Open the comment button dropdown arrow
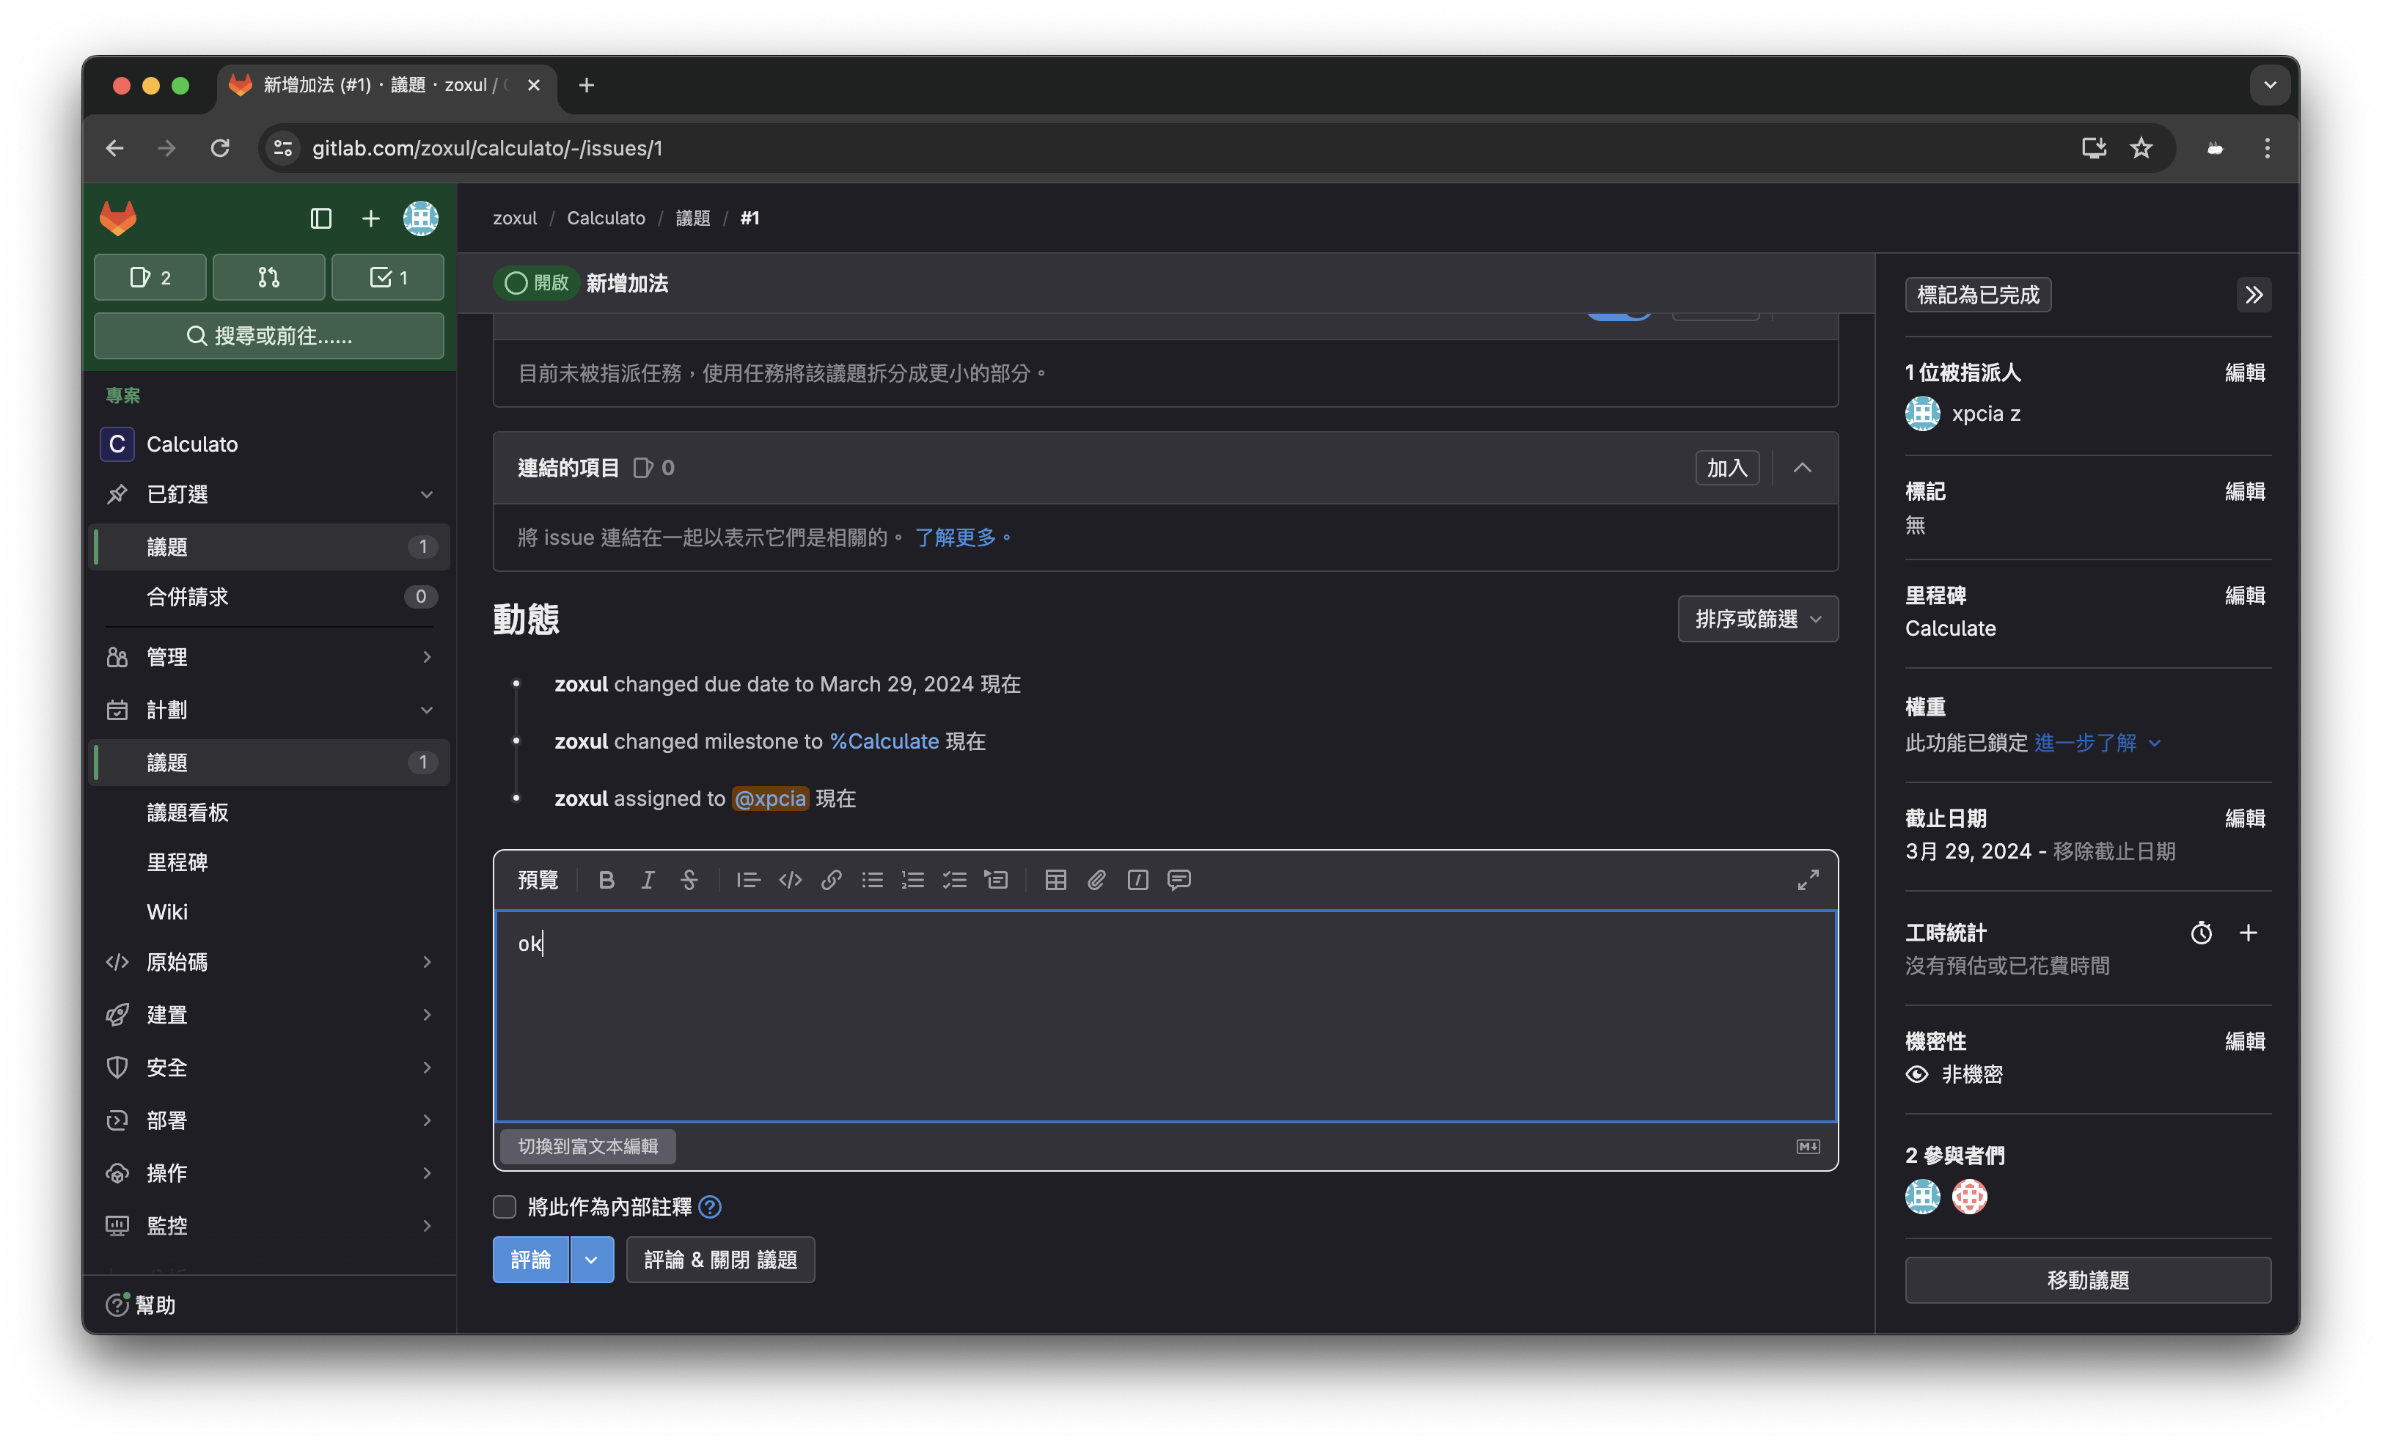The image size is (2382, 1443). coord(592,1260)
